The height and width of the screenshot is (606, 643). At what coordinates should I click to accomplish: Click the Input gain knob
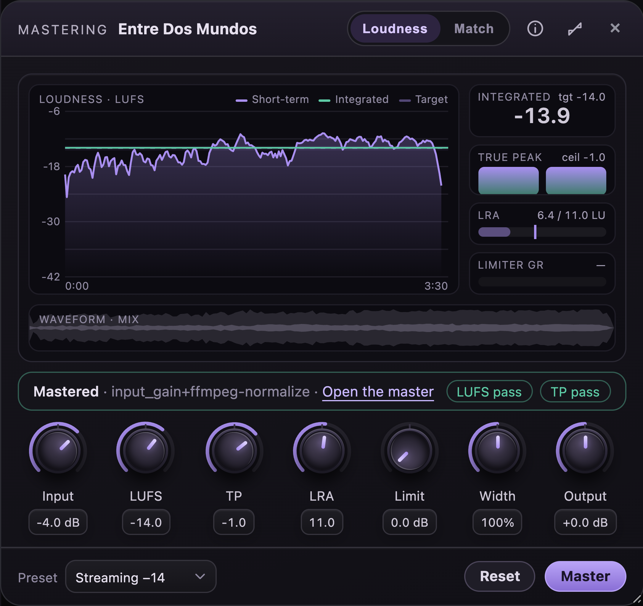tap(58, 450)
